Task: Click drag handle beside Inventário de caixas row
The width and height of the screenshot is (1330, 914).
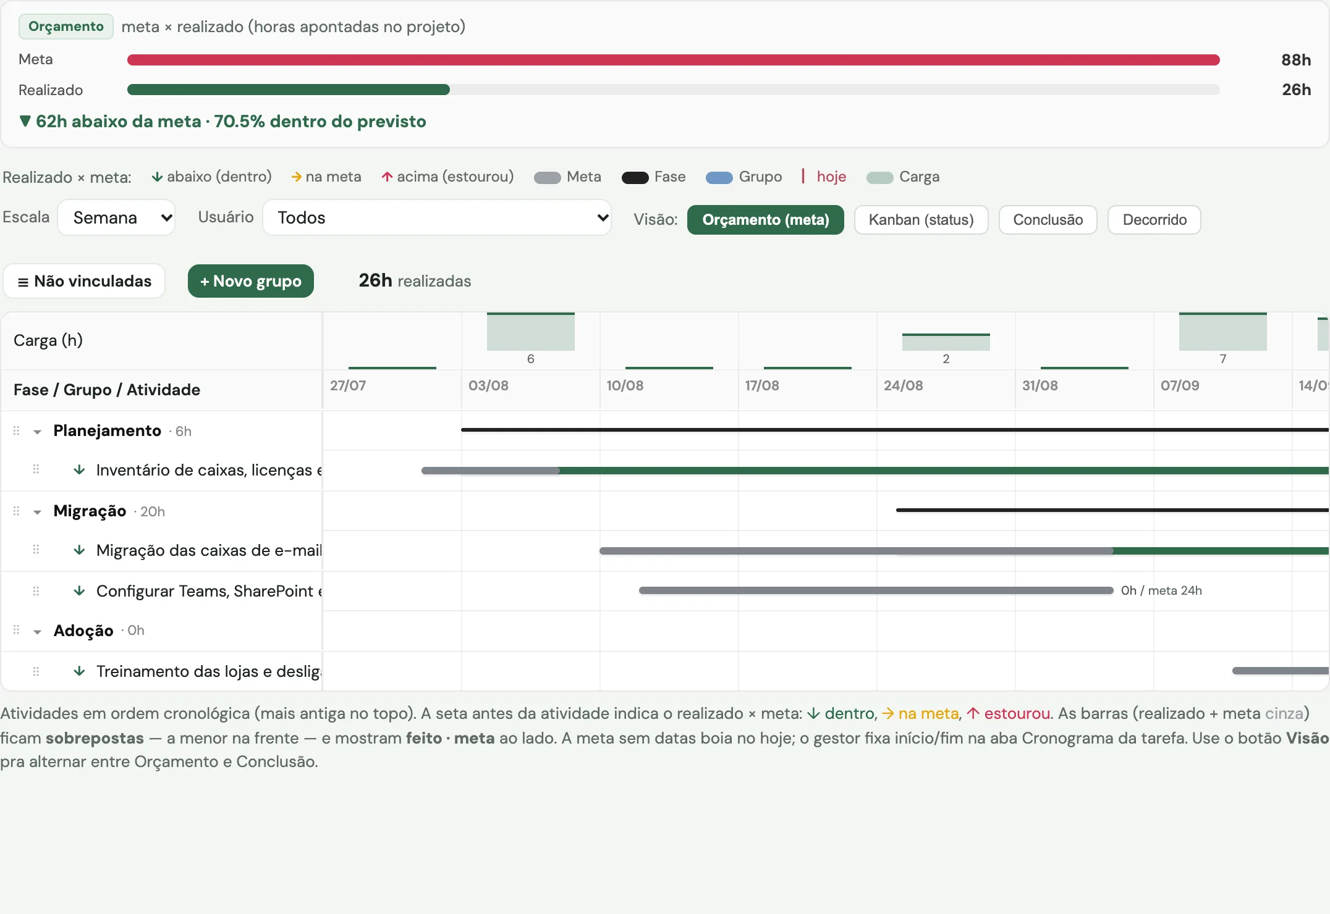Action: pos(36,470)
